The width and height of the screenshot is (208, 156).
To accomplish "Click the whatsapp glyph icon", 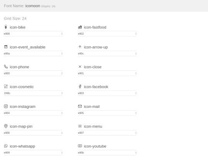I will point(6,146).
